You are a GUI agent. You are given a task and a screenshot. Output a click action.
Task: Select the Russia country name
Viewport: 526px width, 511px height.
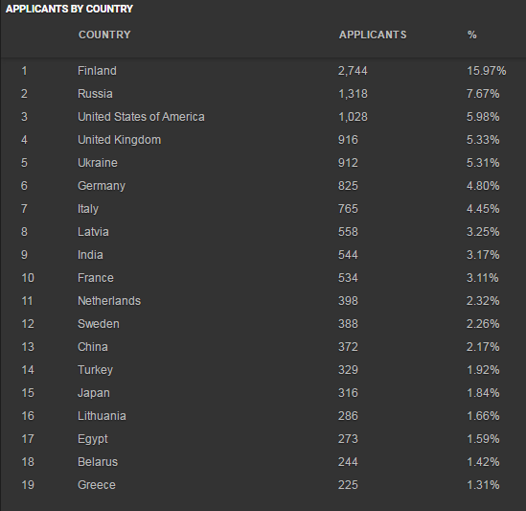(x=95, y=94)
